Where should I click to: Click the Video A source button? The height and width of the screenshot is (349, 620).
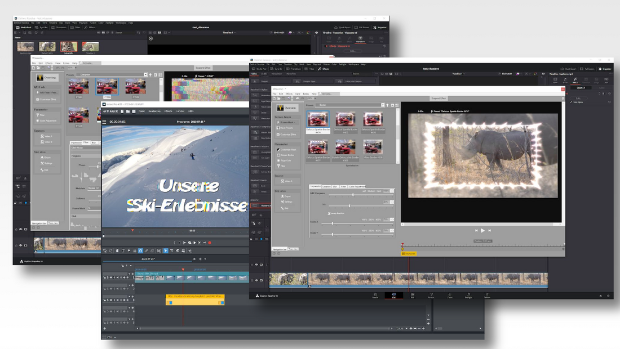(286, 181)
